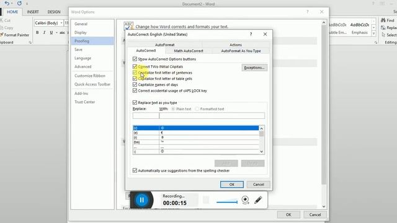Select Quick Access Toolbar in options sidebar
Screen dimensions: 397x223
tap(92, 84)
